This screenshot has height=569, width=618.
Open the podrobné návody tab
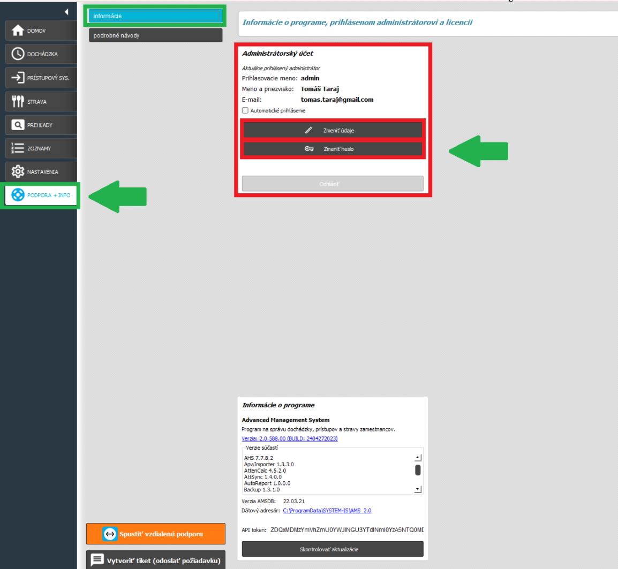coord(155,35)
